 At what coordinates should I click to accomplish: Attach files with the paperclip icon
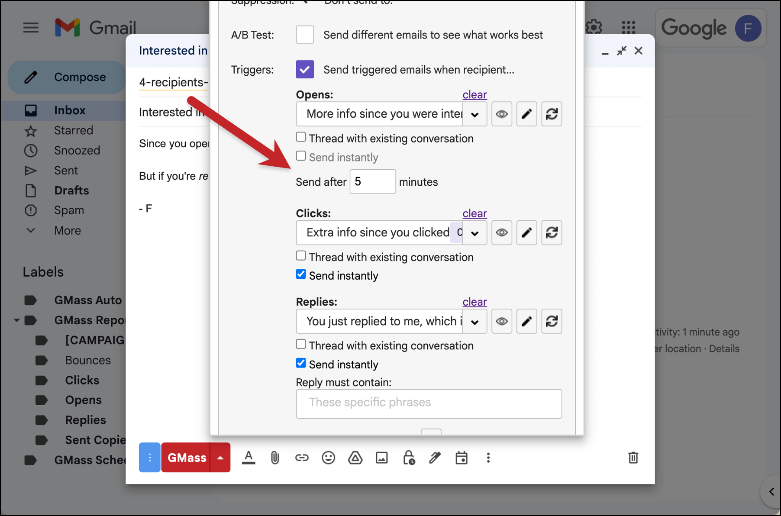275,458
